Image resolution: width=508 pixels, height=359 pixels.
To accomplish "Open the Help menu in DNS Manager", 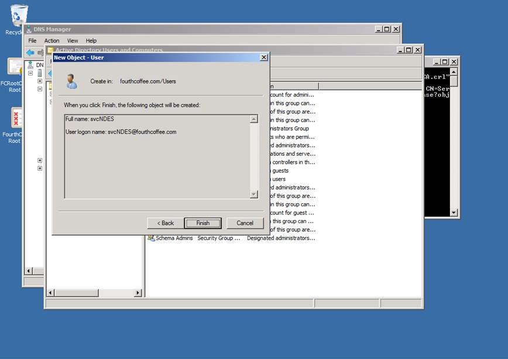I will pyautogui.click(x=91, y=41).
